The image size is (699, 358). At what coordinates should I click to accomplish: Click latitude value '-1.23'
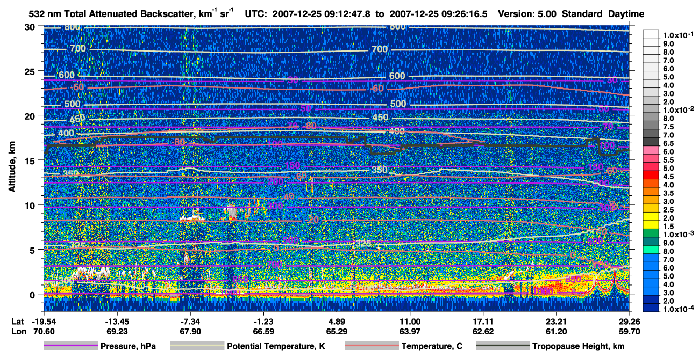click(x=263, y=321)
